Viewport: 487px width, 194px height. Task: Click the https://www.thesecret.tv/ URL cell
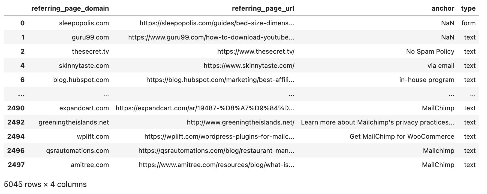(x=256, y=51)
